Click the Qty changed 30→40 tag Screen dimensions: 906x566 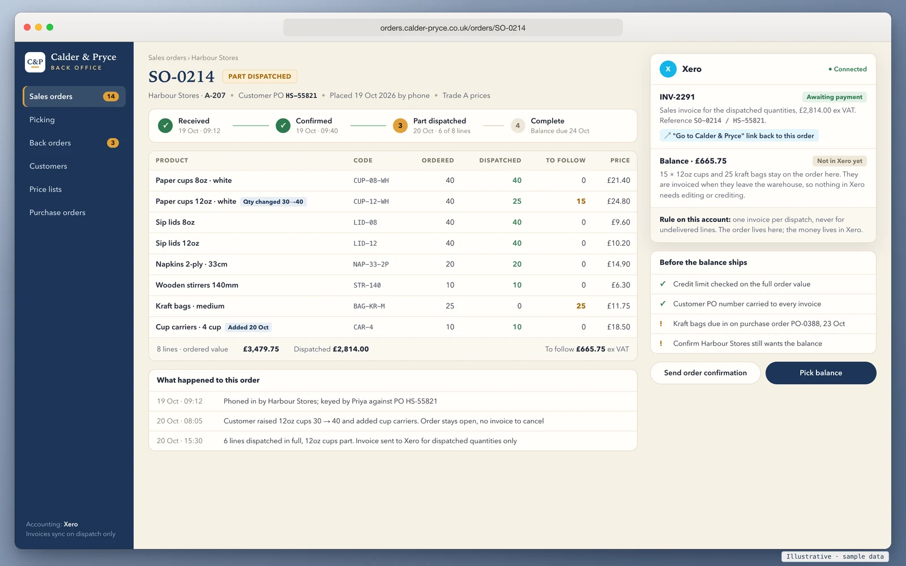click(x=273, y=201)
